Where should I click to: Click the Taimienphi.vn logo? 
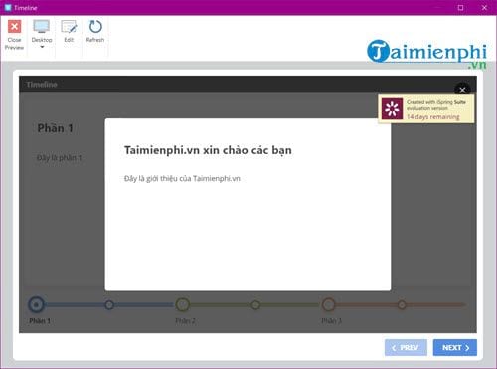[x=426, y=54]
